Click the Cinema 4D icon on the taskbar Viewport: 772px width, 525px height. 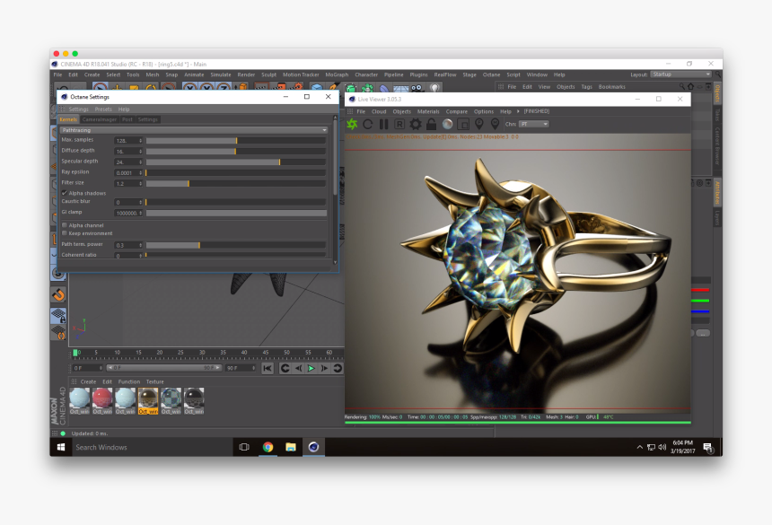(x=313, y=447)
